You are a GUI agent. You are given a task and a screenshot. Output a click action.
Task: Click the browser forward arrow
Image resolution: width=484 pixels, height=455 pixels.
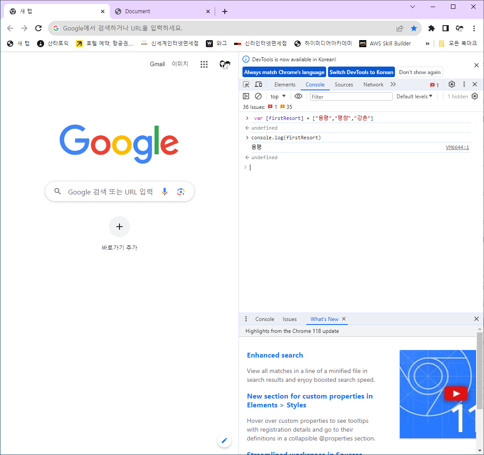click(24, 28)
